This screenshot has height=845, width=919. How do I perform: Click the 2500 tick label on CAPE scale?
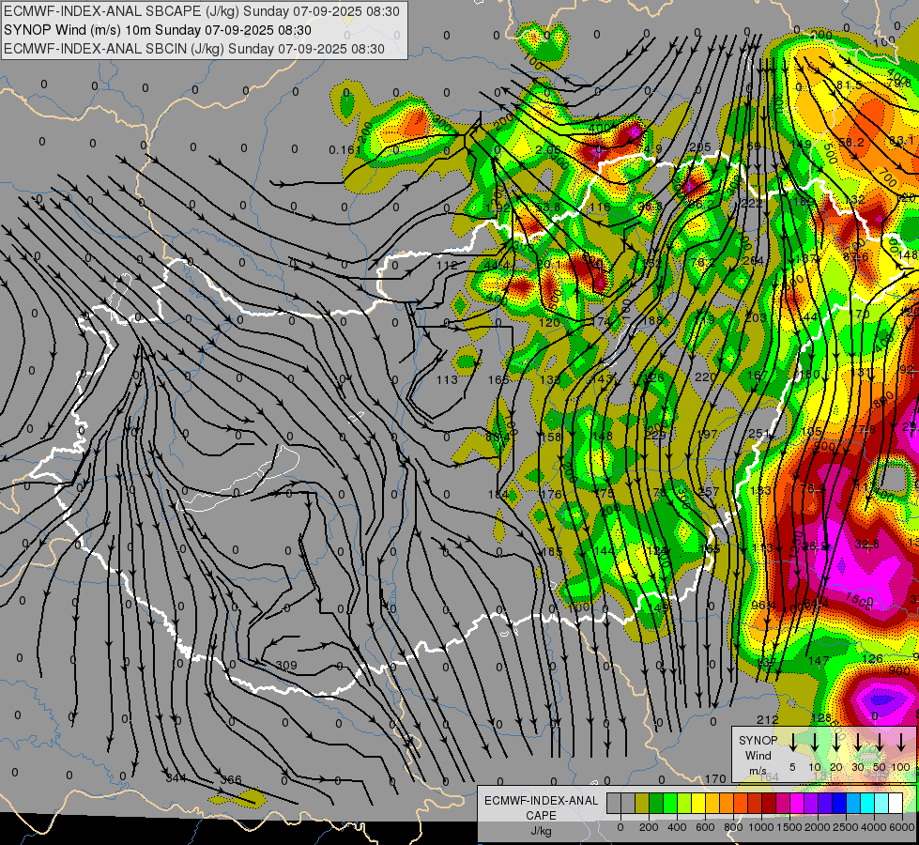pyautogui.click(x=845, y=827)
